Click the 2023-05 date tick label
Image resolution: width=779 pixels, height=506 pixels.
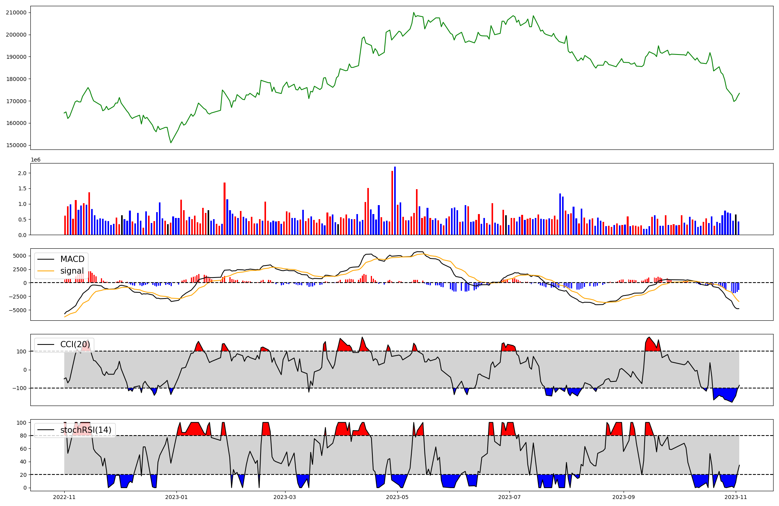397,497
